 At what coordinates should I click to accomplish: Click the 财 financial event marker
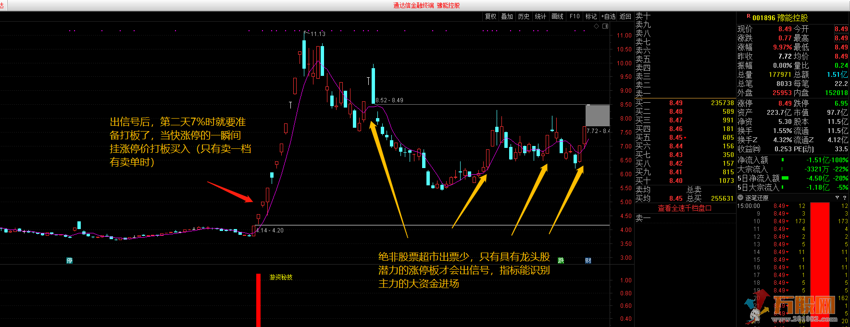tap(588, 260)
